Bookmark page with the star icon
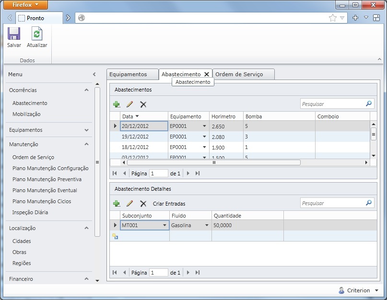The width and height of the screenshot is (387, 300). (x=333, y=18)
